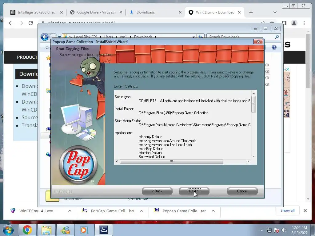Open the Chrome profile avatar
Image resolution: width=315 pixels, height=236 pixels.
(294, 23)
